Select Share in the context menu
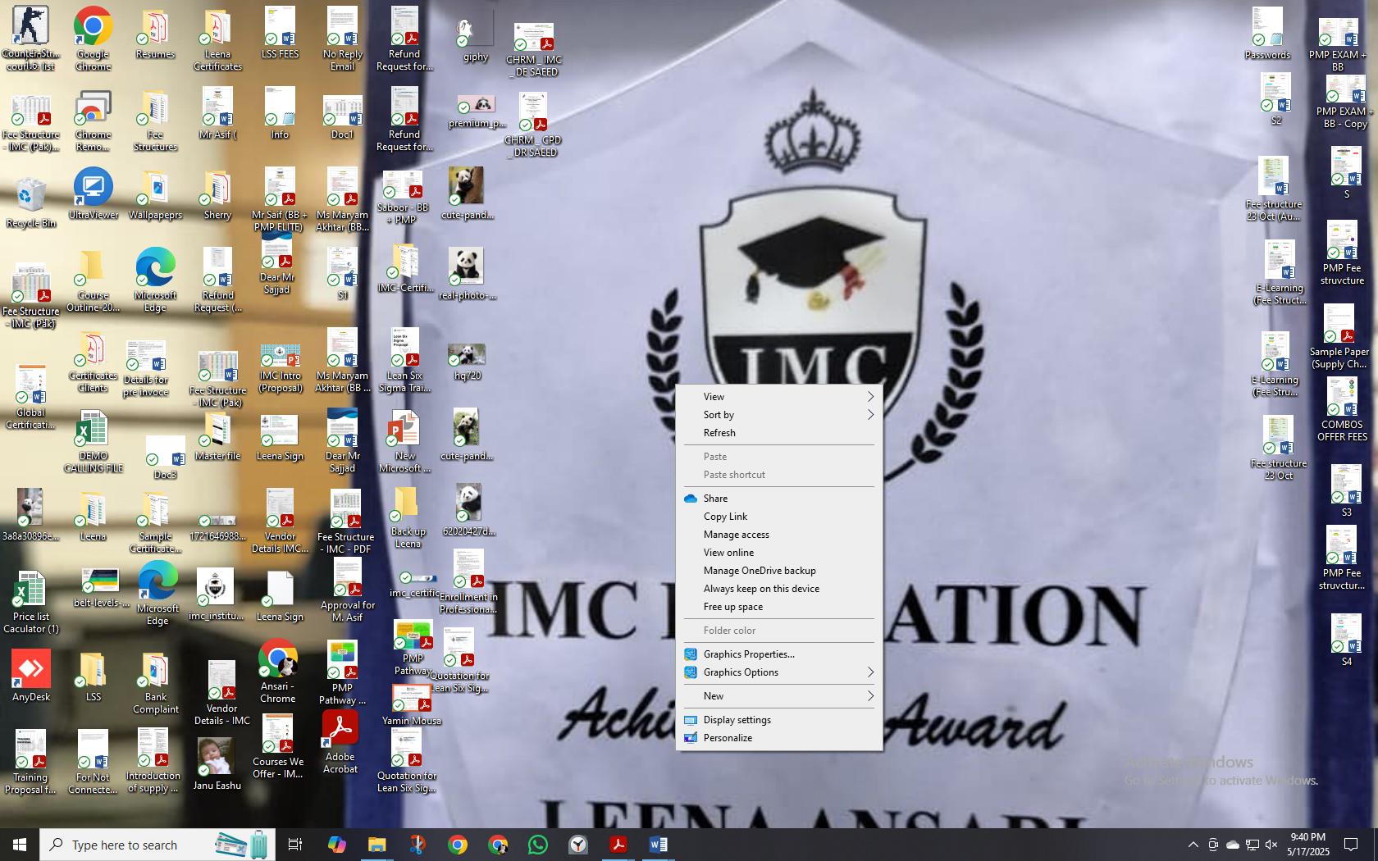Image resolution: width=1378 pixels, height=861 pixels. click(779, 499)
